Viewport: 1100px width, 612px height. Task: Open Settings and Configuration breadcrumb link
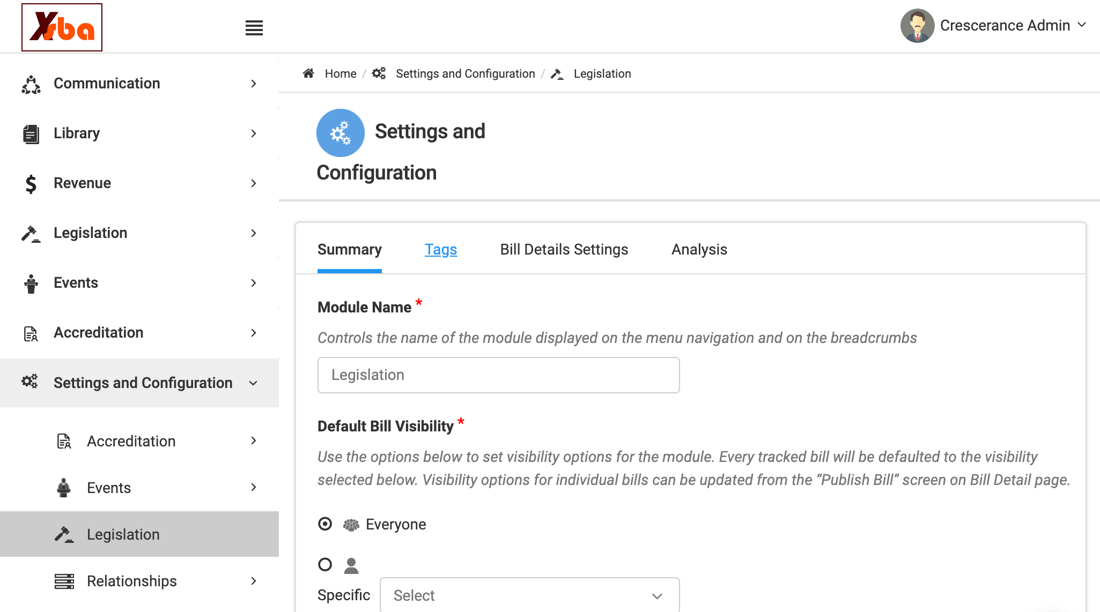[x=466, y=74]
